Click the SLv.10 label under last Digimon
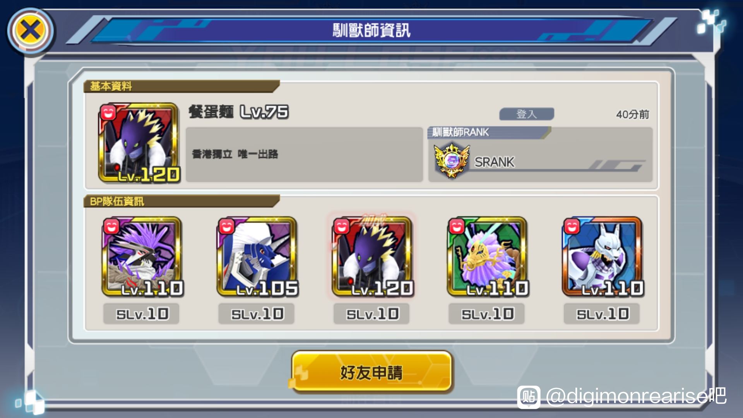 pyautogui.click(x=602, y=314)
